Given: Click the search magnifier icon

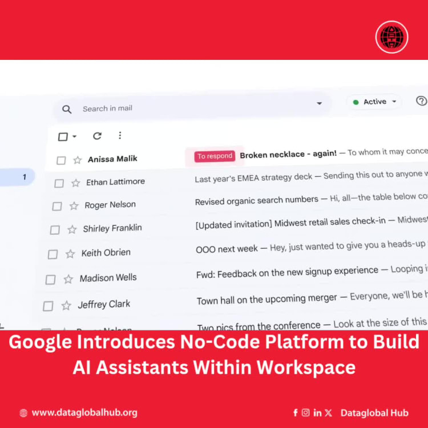Looking at the screenshot, I should pos(67,110).
